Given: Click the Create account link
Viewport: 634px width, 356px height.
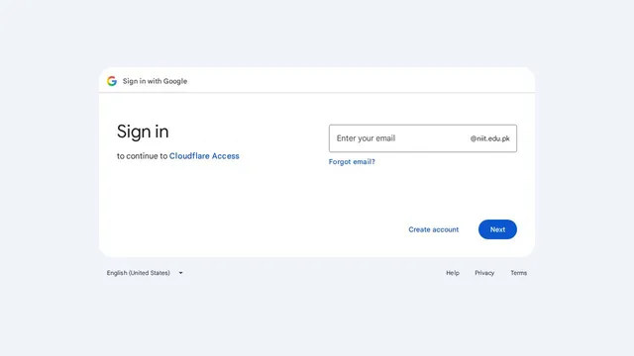Looking at the screenshot, I should [x=434, y=229].
